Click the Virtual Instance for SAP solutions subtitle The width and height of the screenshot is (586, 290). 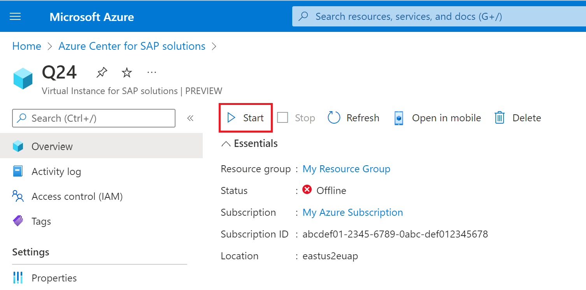pos(132,91)
